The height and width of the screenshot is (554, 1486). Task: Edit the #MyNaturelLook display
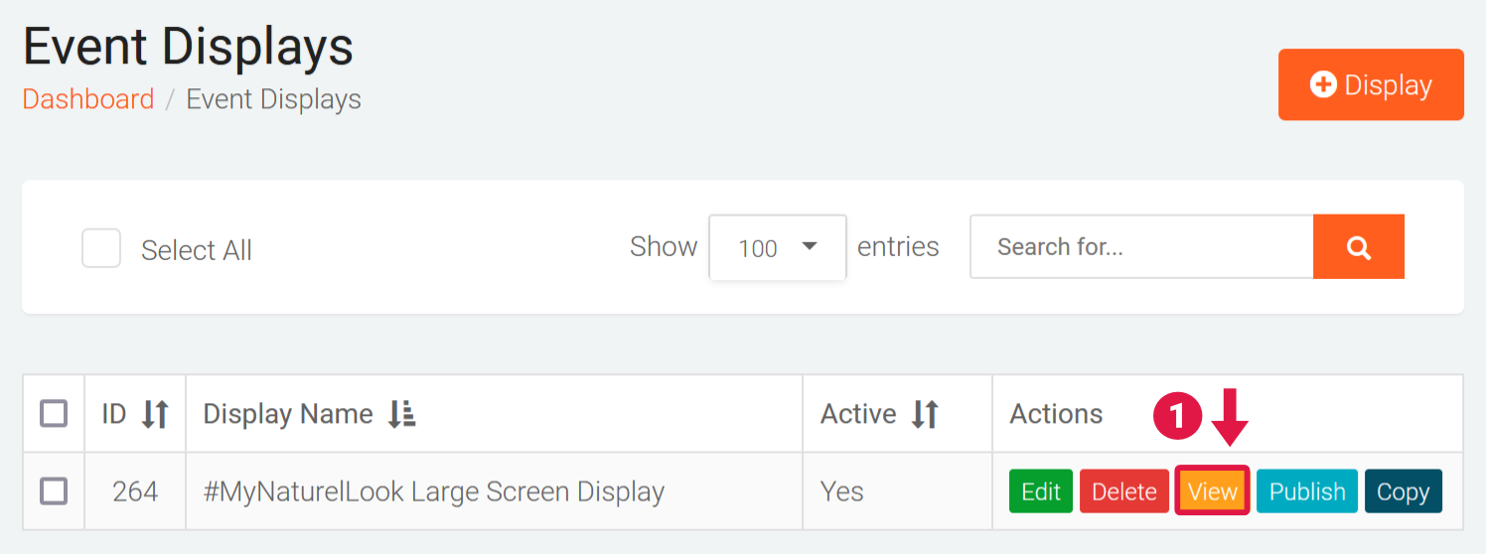pos(1041,491)
